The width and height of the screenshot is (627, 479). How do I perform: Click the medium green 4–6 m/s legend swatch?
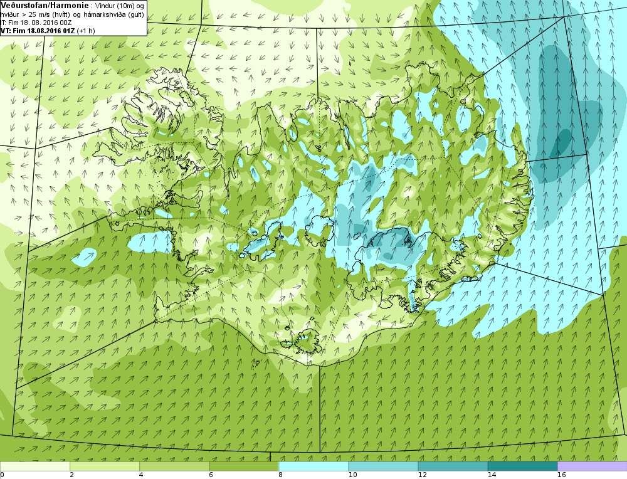[174, 466]
